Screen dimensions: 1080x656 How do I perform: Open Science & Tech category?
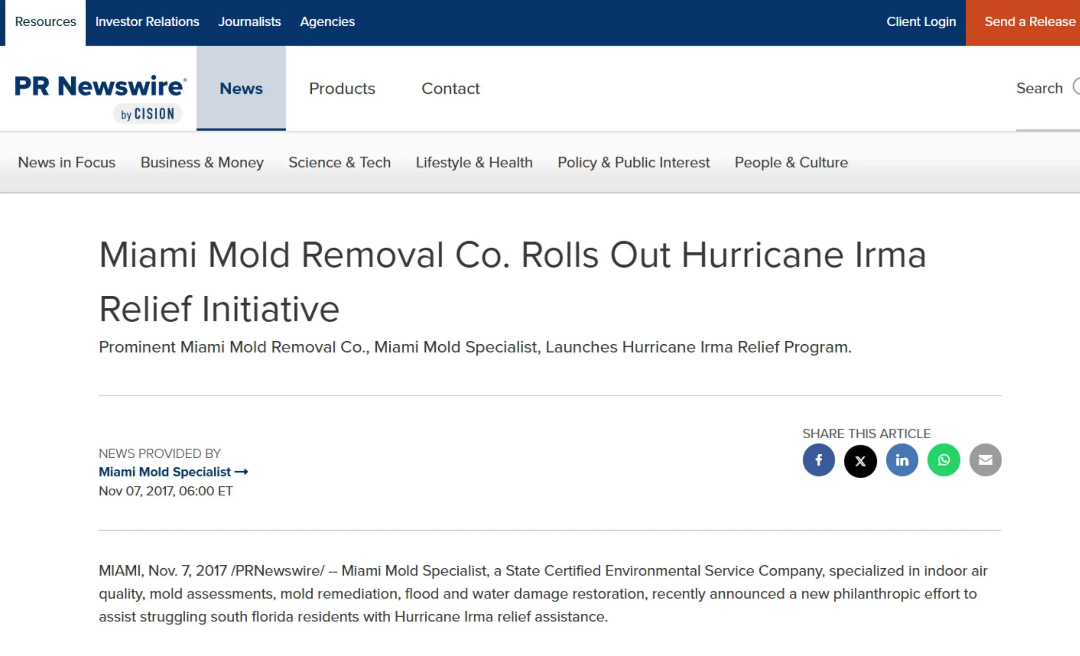(339, 162)
